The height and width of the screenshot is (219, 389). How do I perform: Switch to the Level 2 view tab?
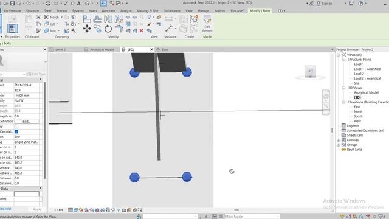point(61,50)
